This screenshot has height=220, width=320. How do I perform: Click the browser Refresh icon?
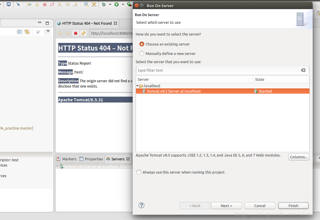point(83,33)
